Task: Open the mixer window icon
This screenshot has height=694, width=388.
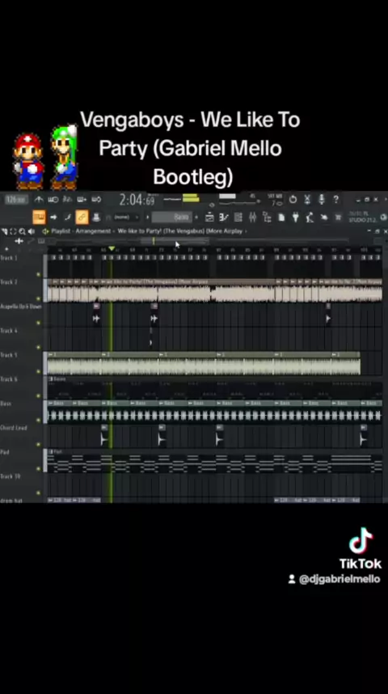Action: (x=253, y=217)
